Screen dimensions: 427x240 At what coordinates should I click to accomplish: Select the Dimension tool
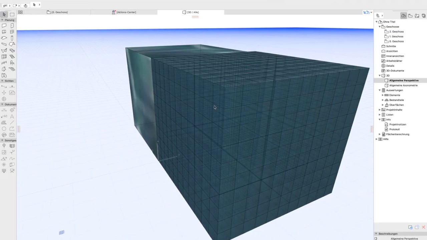[x=4, y=110]
